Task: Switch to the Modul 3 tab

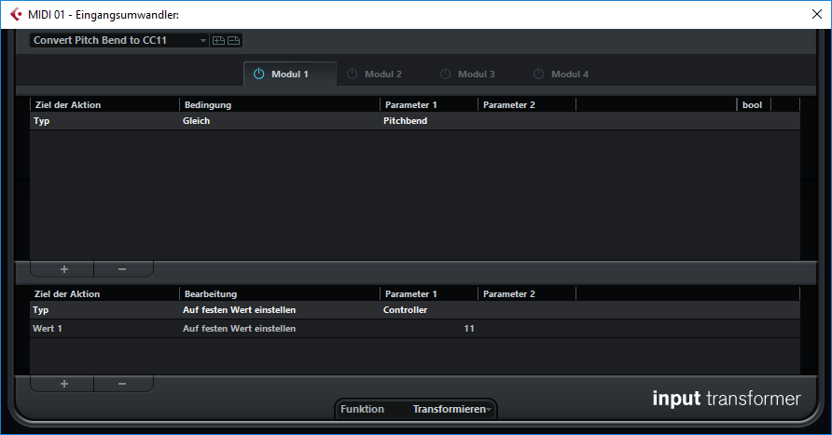Action: pos(477,75)
